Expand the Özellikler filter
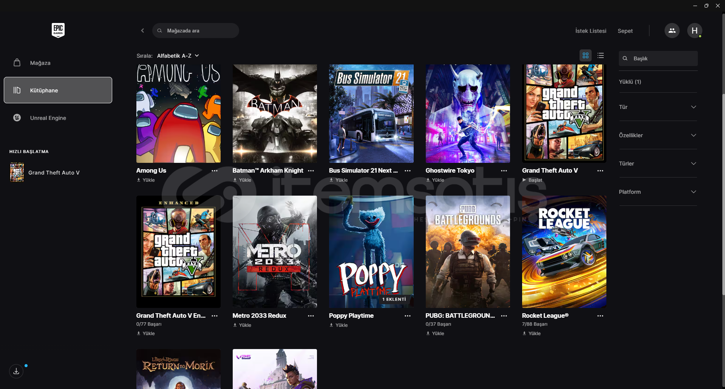The height and width of the screenshot is (389, 725). (658, 135)
